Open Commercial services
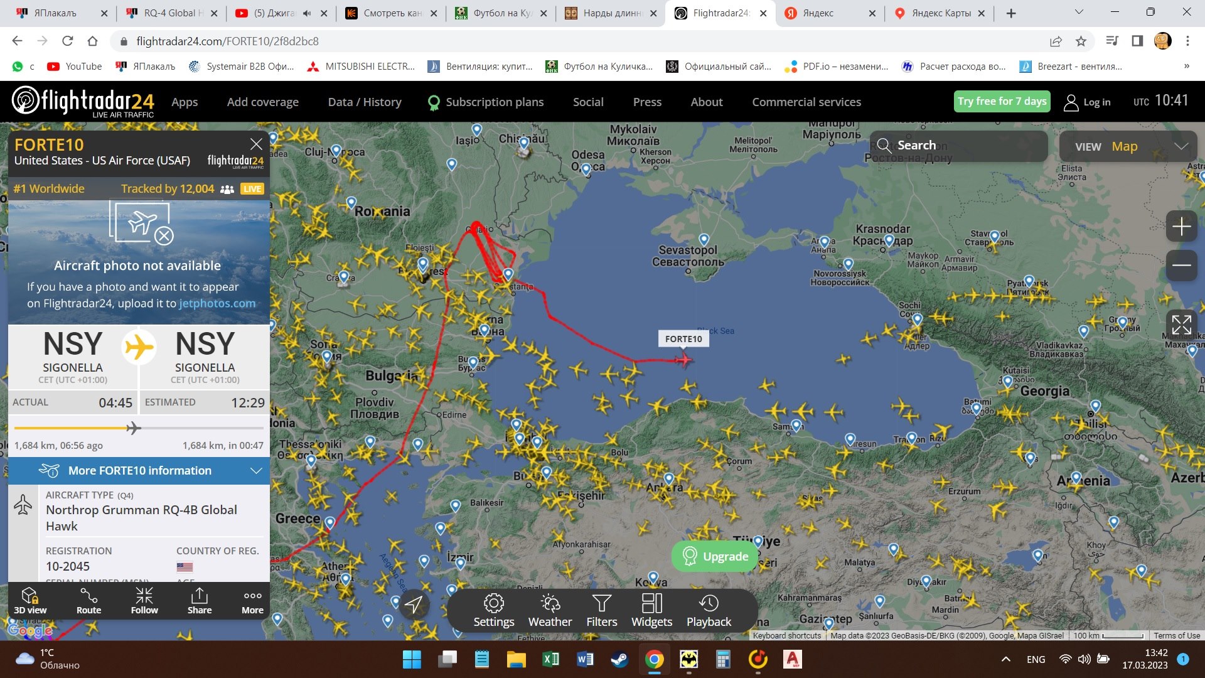The height and width of the screenshot is (678, 1205). pyautogui.click(x=806, y=102)
